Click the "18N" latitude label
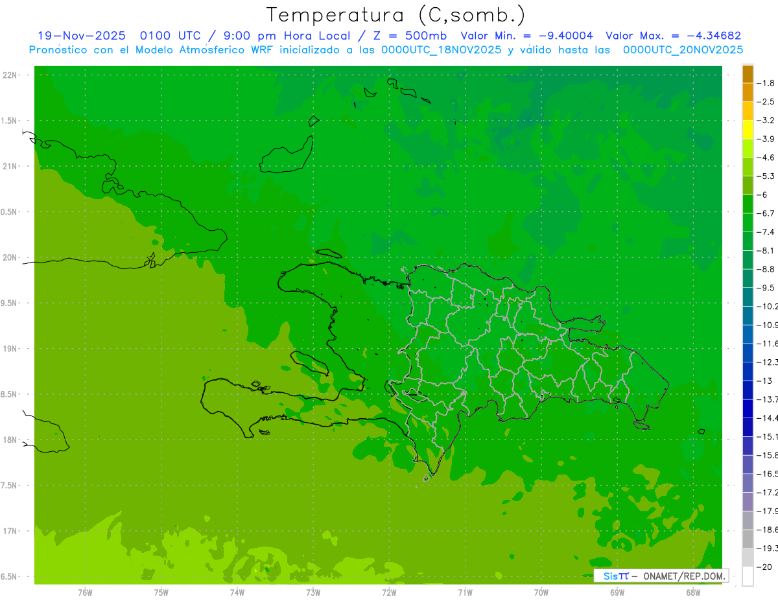 [10, 440]
